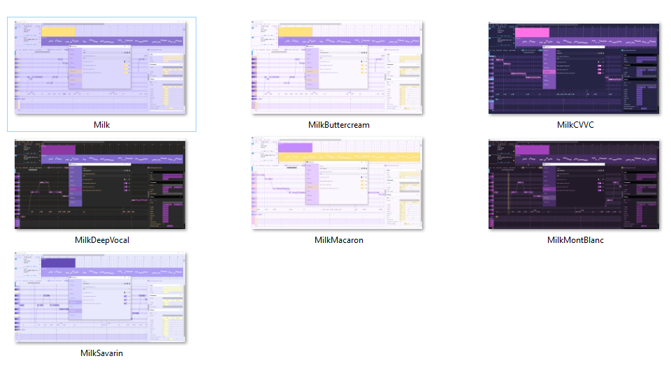
Task: Click the 'MilkCVVC' file name label
Action: [x=575, y=125]
